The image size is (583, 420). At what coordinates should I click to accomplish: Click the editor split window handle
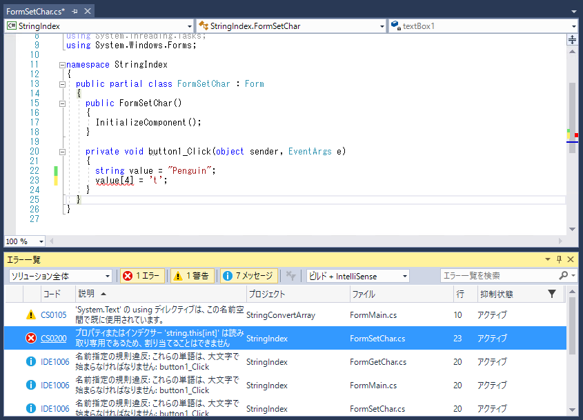coord(572,39)
